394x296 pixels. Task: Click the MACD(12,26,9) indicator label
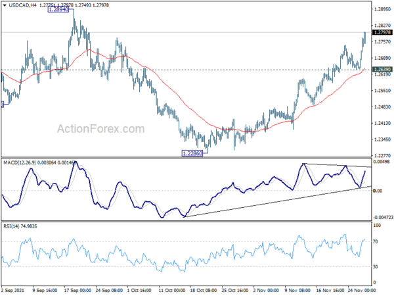click(x=20, y=163)
